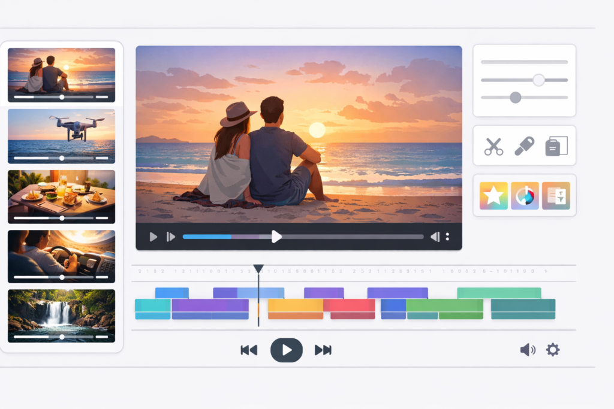The height and width of the screenshot is (409, 614).
Task: Click the playhead marker on the timeline
Action: [x=258, y=268]
